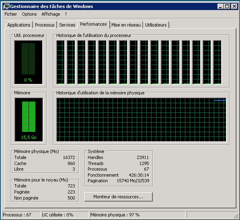Click total physical memory value 16372
Viewport: 240px width, 220px height.
tap(69, 157)
